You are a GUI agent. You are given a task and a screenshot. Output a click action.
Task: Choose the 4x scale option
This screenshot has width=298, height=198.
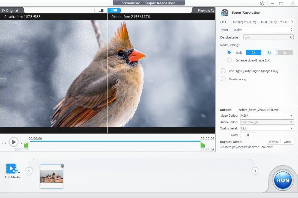285,52
